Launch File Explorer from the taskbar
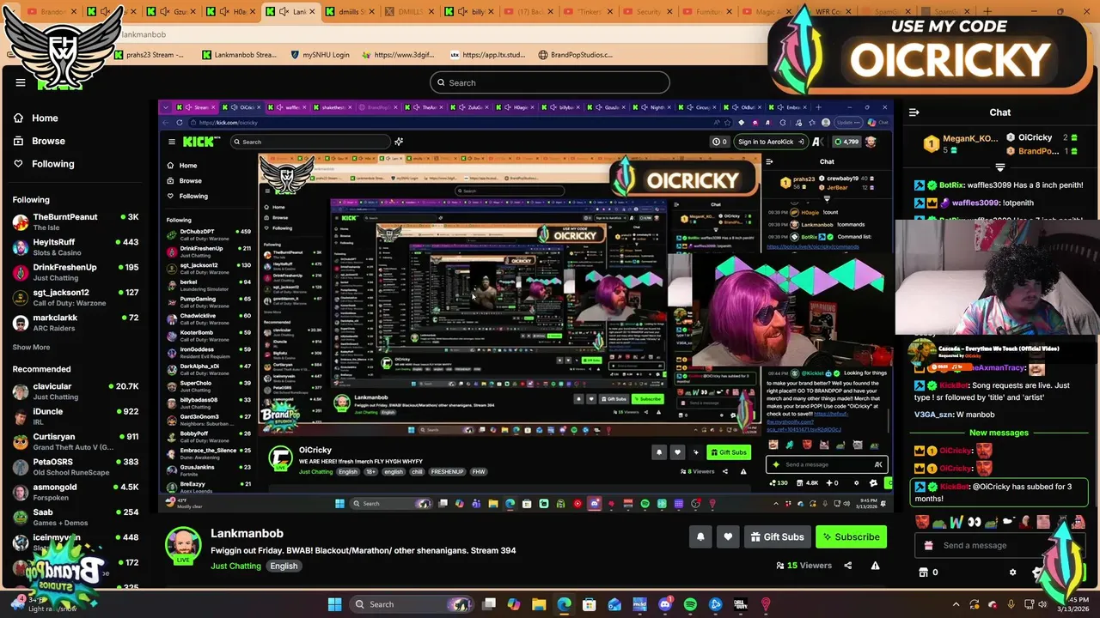Screen dimensions: 1100x618 [x=539, y=604]
